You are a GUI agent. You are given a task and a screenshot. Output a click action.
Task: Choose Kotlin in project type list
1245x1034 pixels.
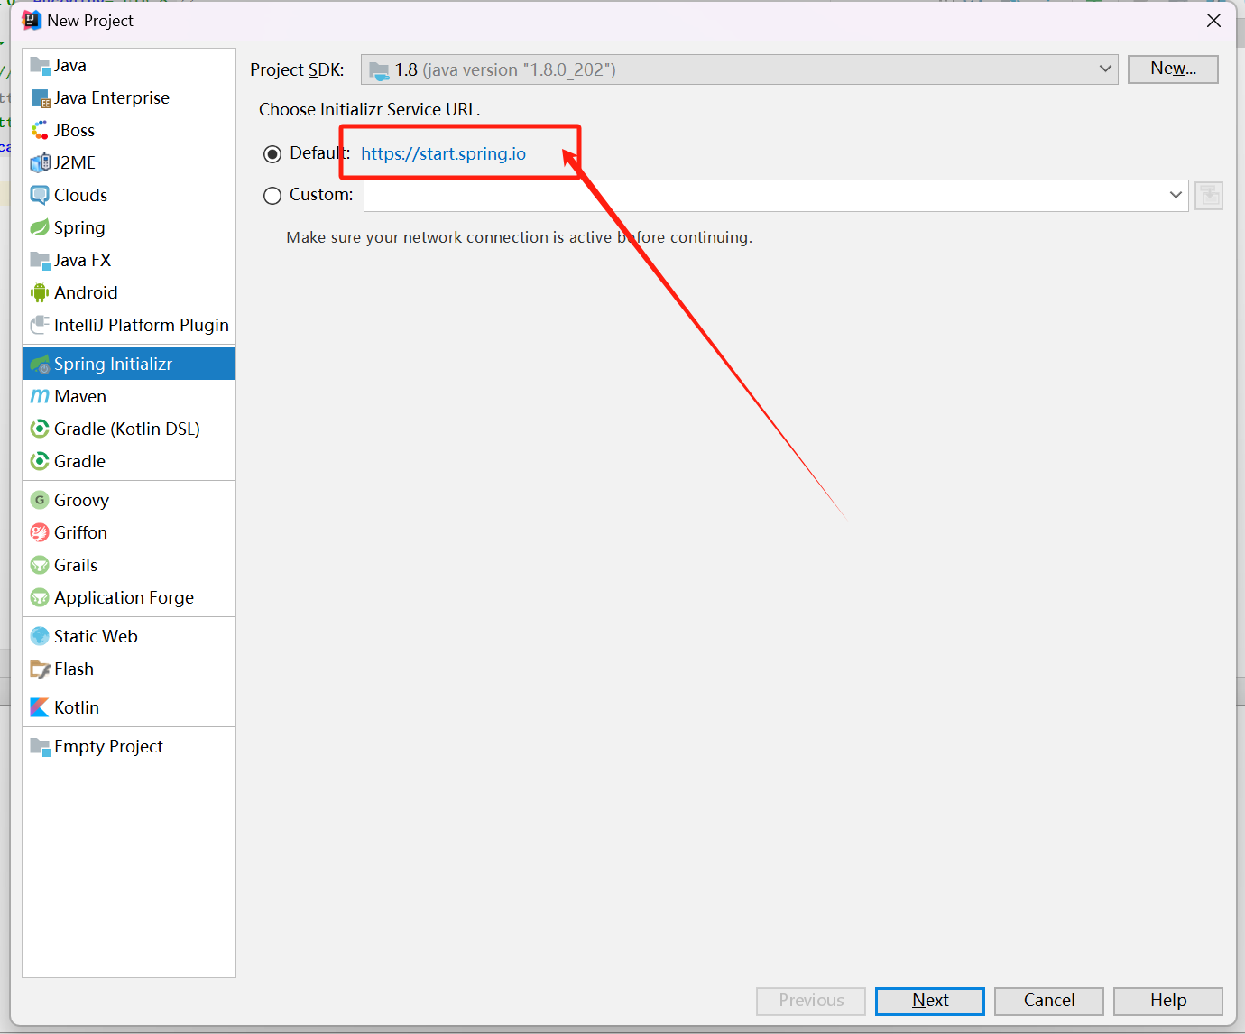tap(129, 707)
